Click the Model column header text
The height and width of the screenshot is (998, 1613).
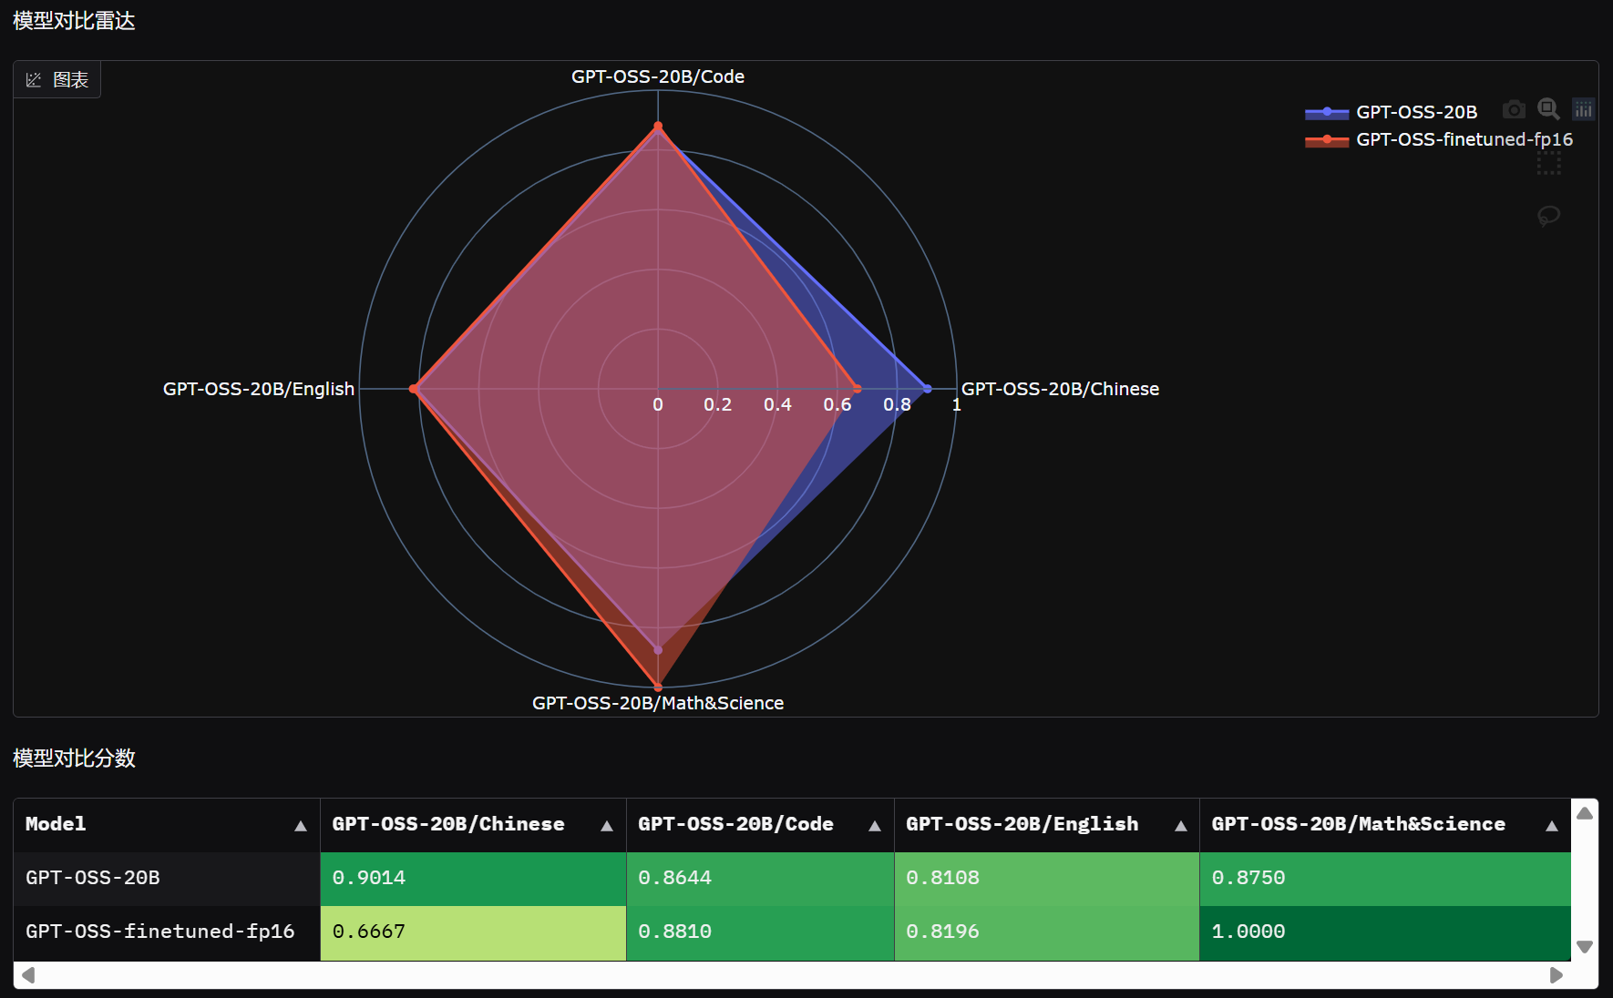[56, 824]
